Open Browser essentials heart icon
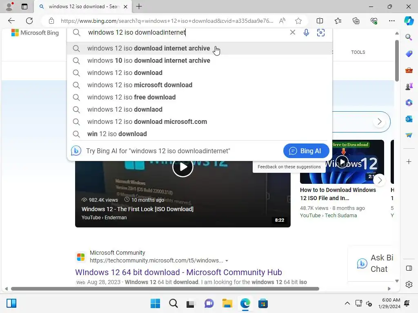The height and width of the screenshot is (313, 418). click(374, 21)
